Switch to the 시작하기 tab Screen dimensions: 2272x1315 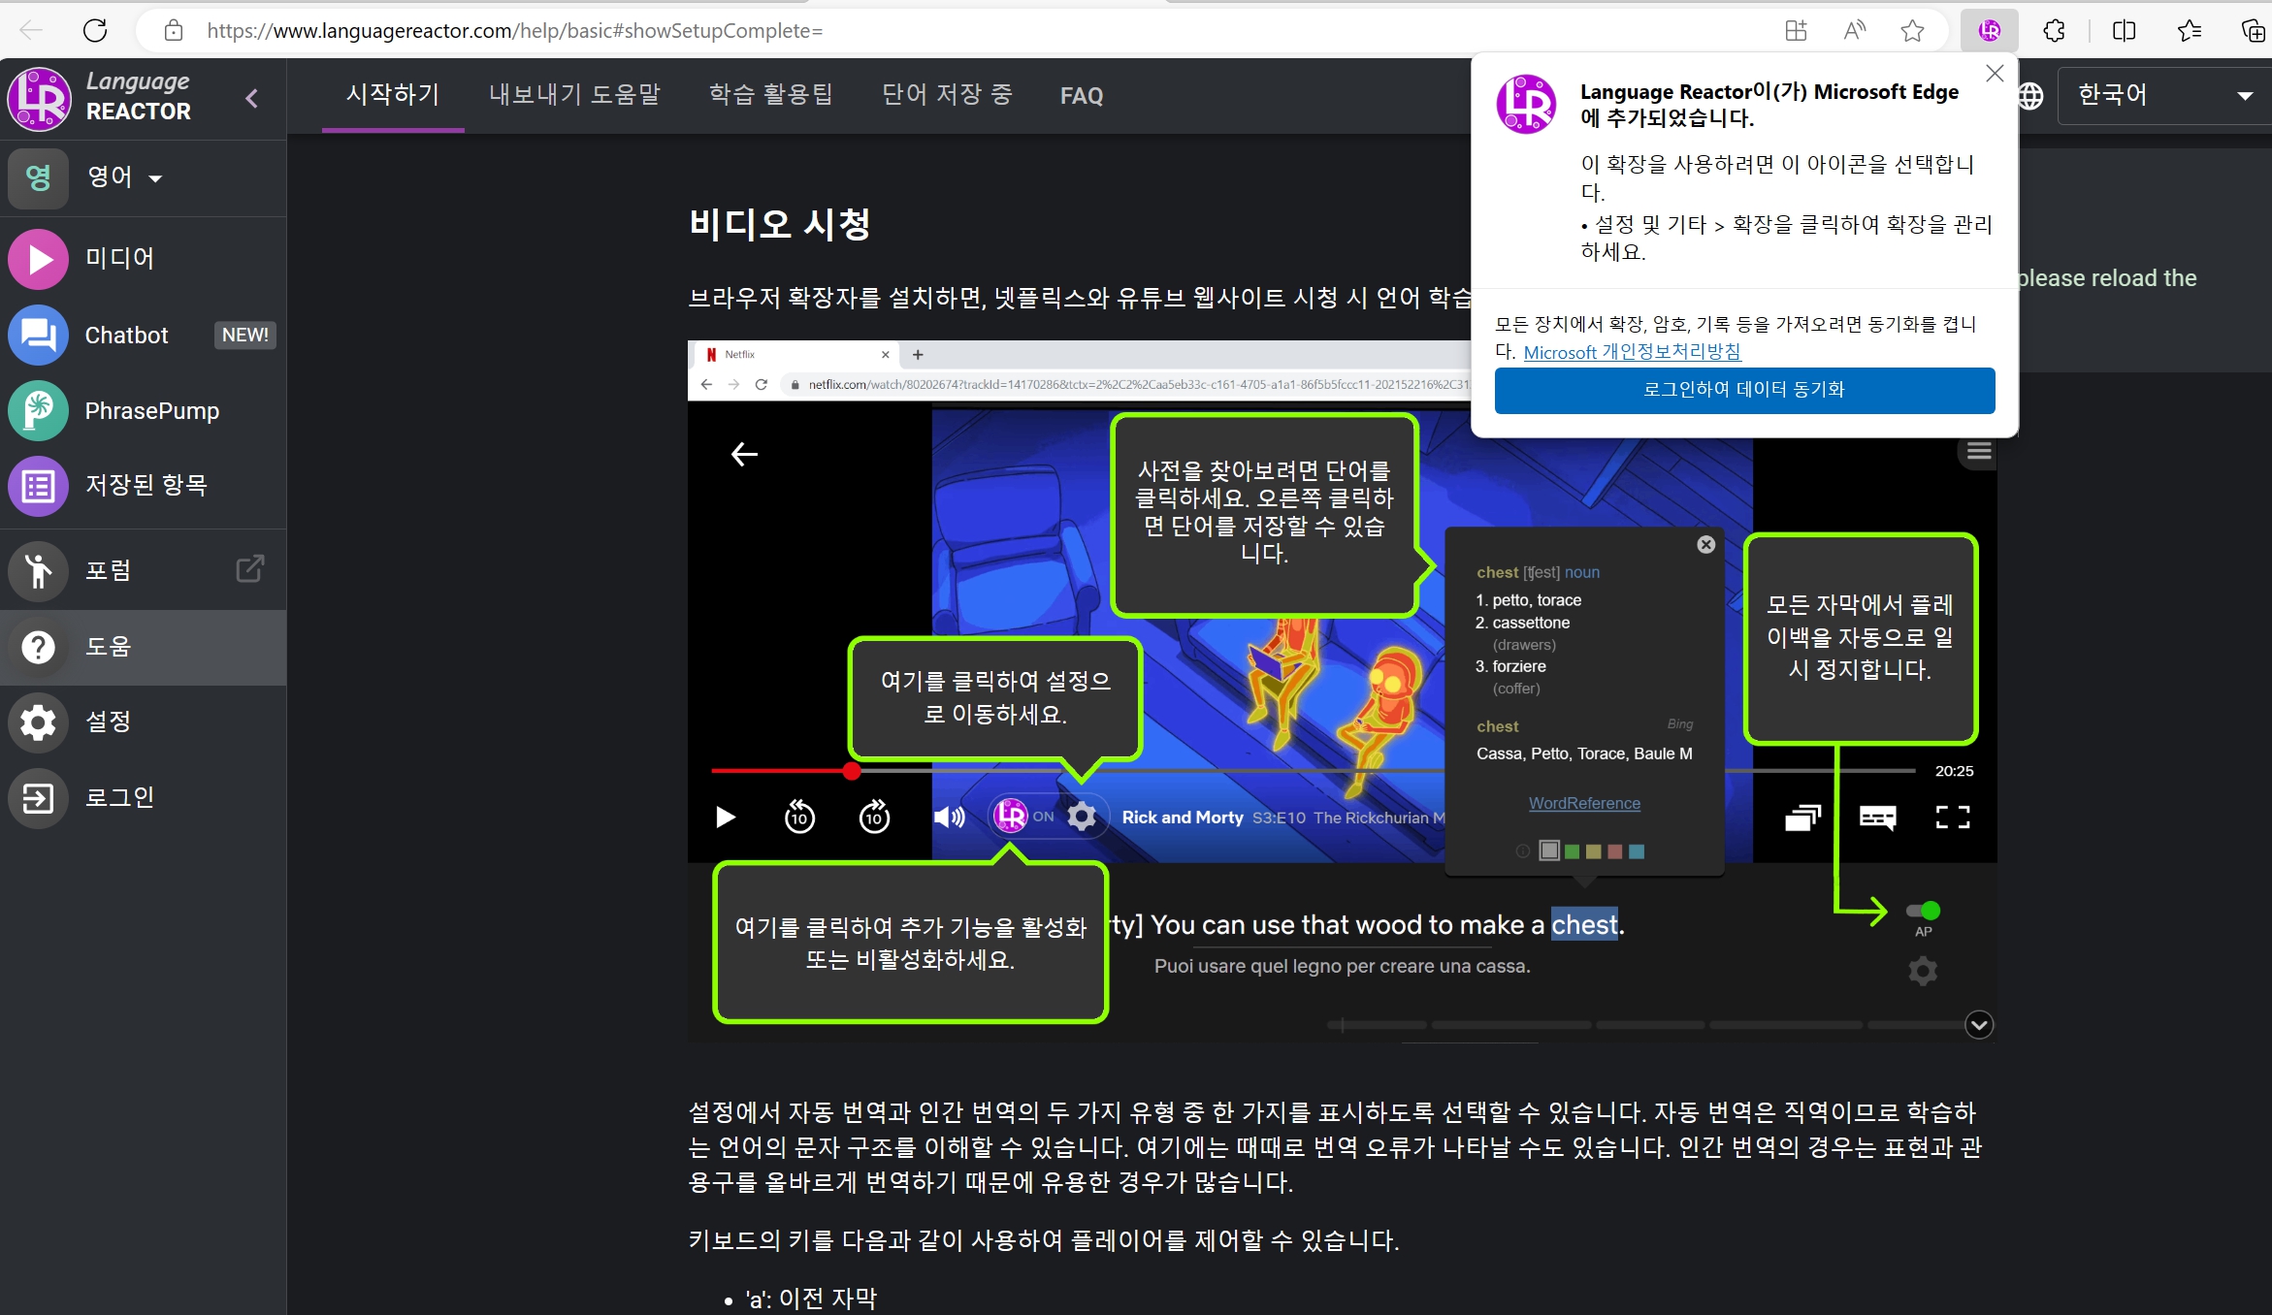coord(393,95)
